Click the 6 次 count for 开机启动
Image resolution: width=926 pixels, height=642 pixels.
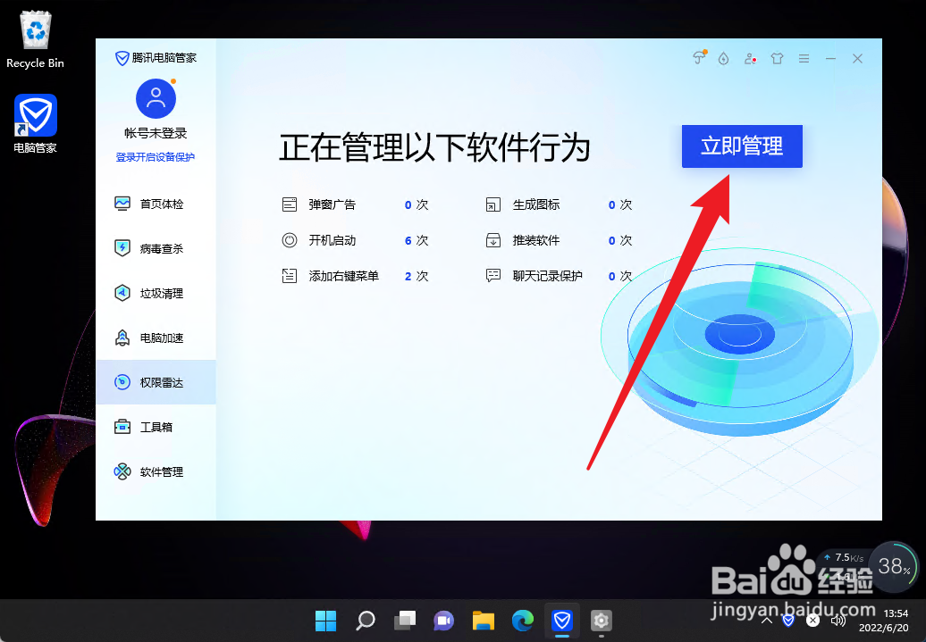pos(417,240)
